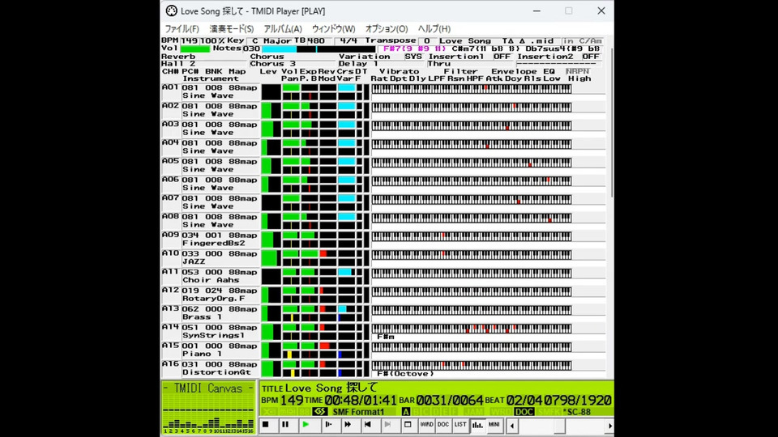Click the Brass 1 instrument name
The height and width of the screenshot is (437, 778).
(x=202, y=317)
